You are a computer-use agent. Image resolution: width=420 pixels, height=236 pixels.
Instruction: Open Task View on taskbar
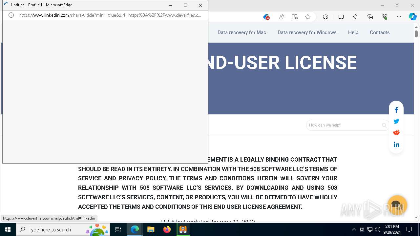click(x=118, y=229)
